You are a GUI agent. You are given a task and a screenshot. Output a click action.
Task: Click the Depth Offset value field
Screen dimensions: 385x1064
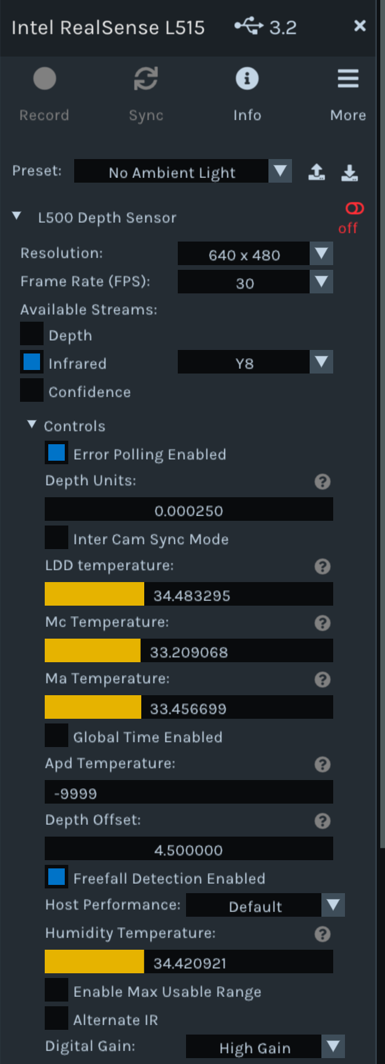[188, 849]
